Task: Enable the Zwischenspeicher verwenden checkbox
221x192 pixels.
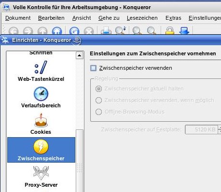Action: point(93,68)
